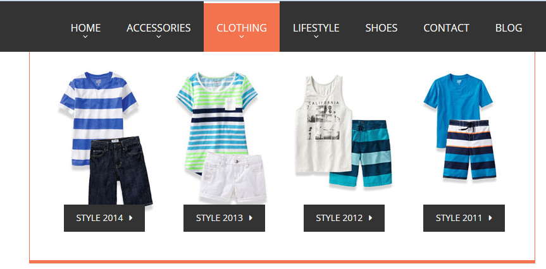Image resolution: width=546 pixels, height=269 pixels.
Task: Open the SHOES menu item
Action: tap(382, 28)
